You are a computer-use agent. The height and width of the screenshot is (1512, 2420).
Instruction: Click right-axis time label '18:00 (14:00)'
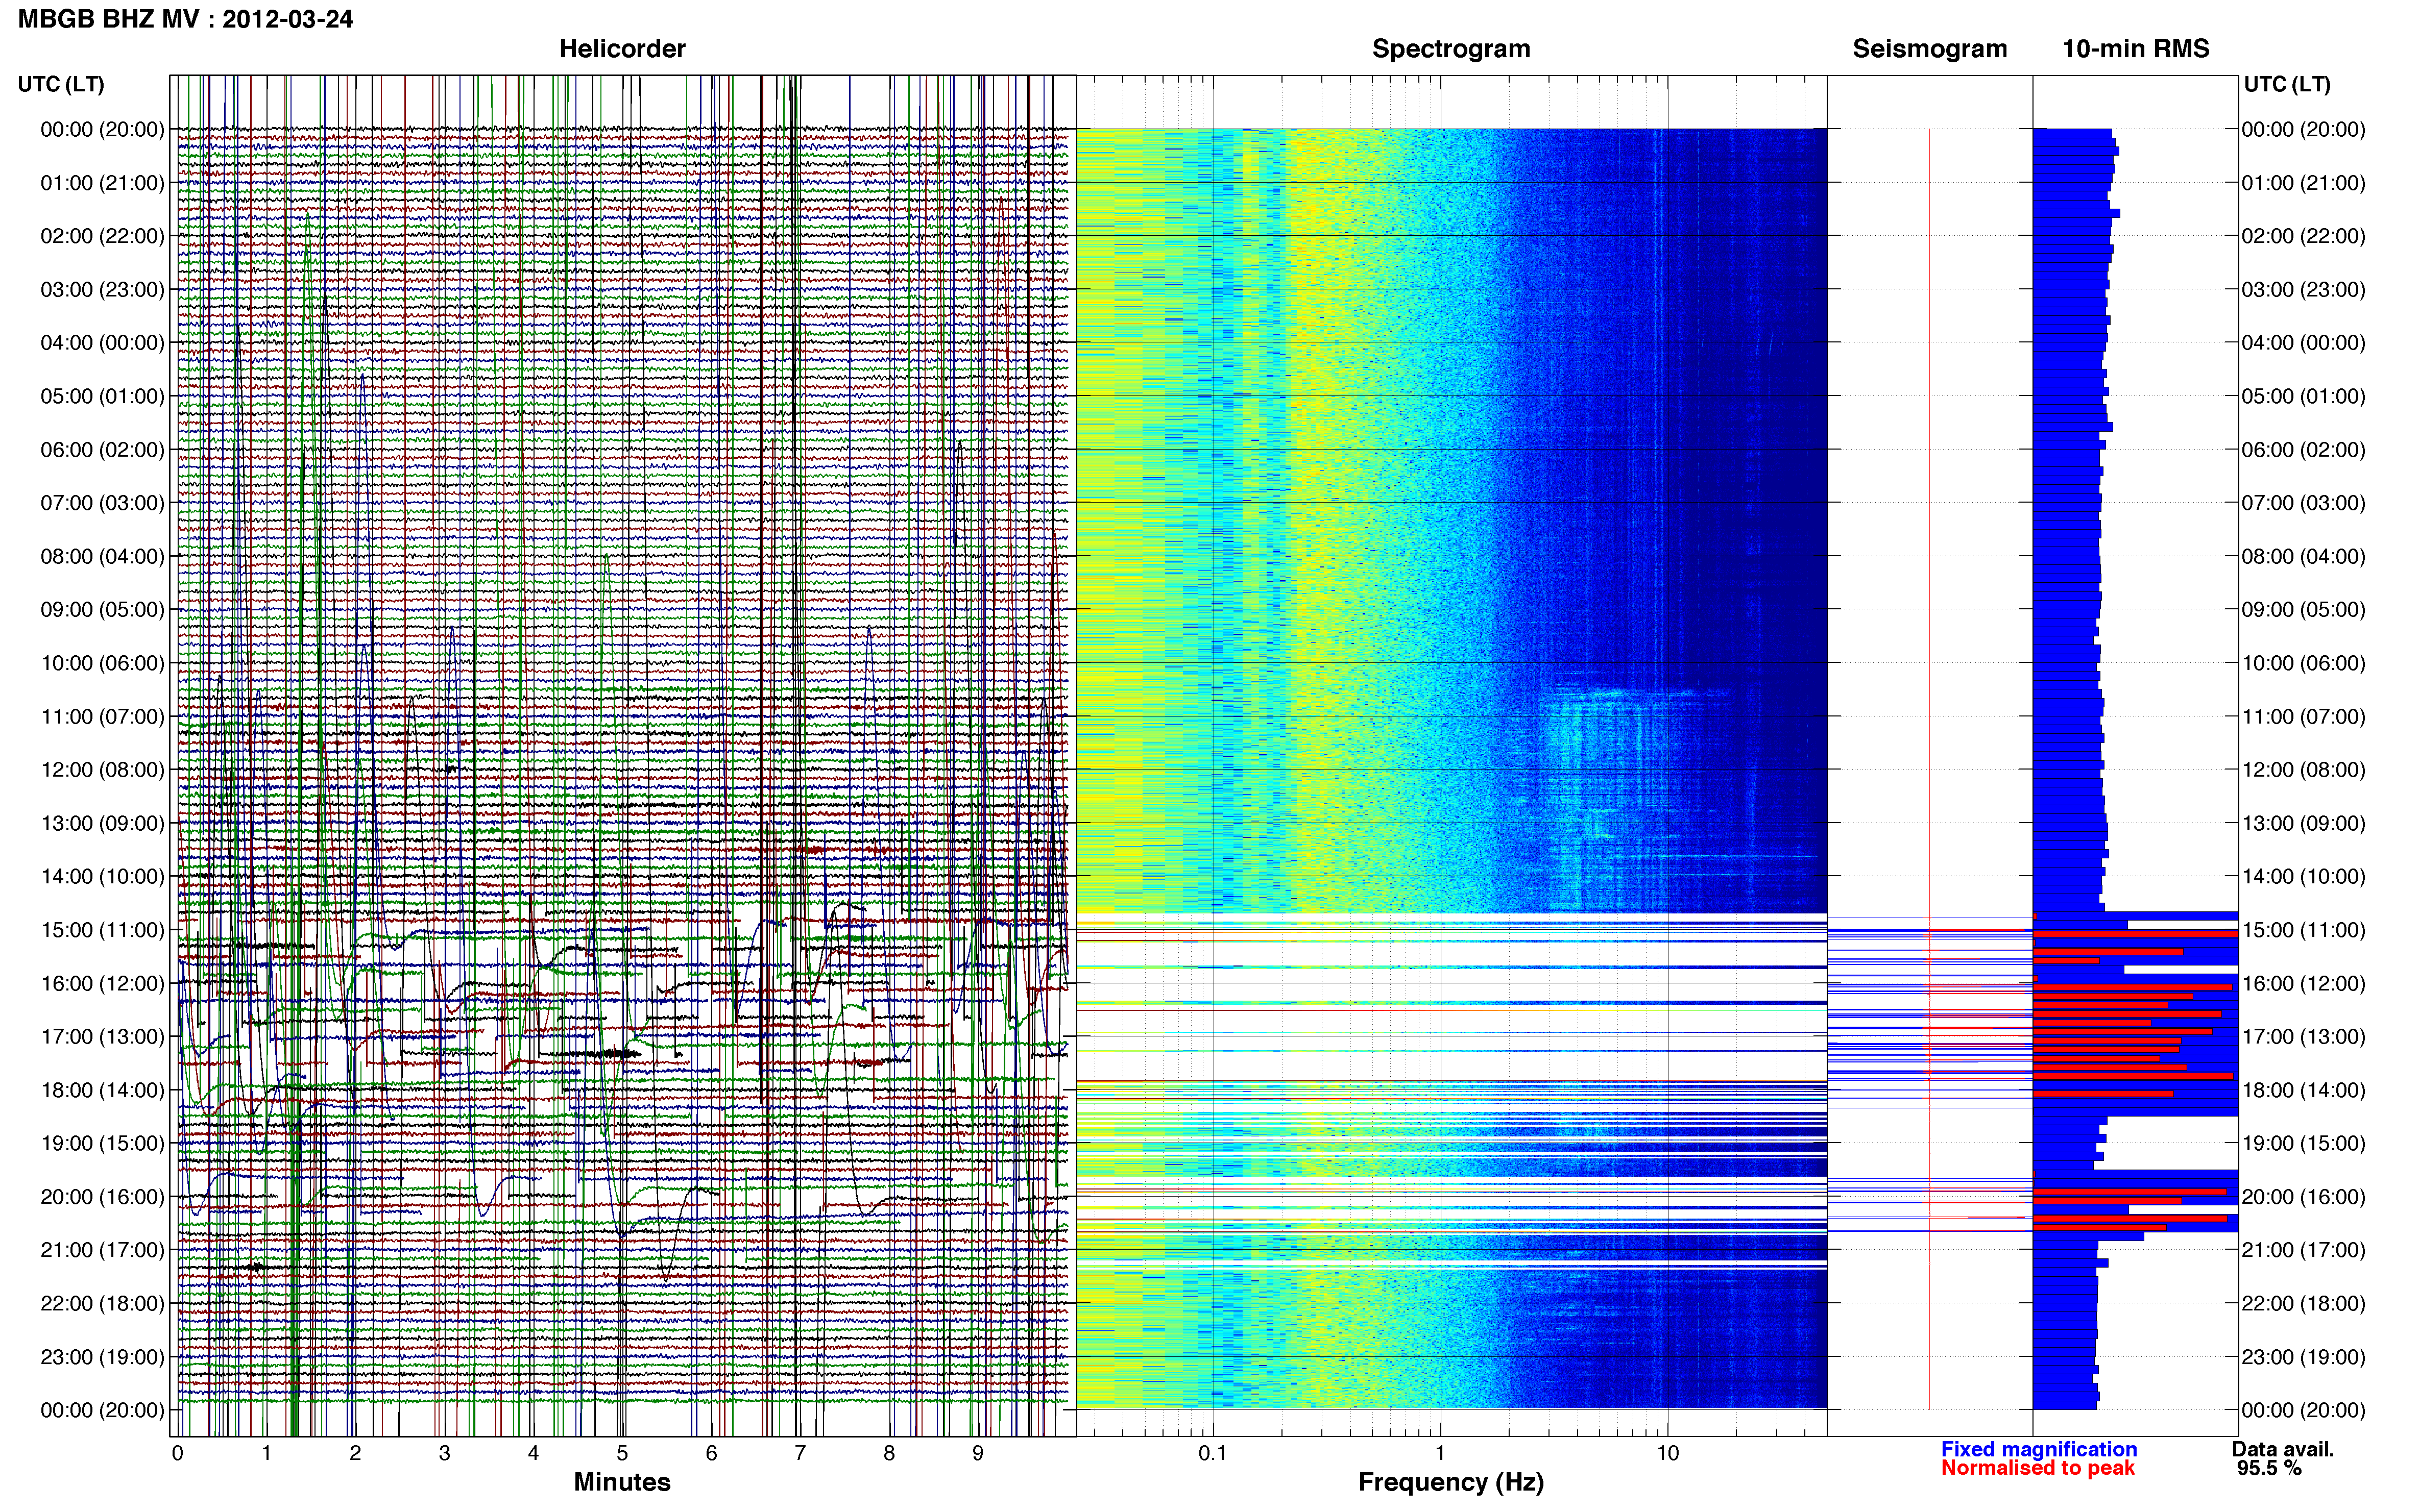[2304, 1090]
